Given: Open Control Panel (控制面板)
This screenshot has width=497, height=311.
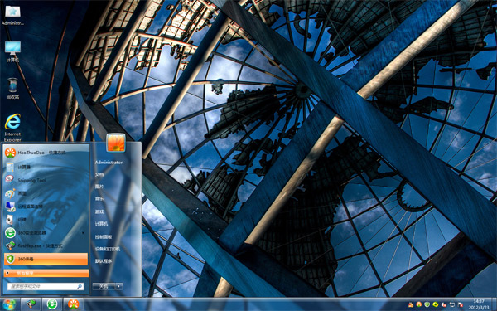Looking at the screenshot, I should pos(104,236).
